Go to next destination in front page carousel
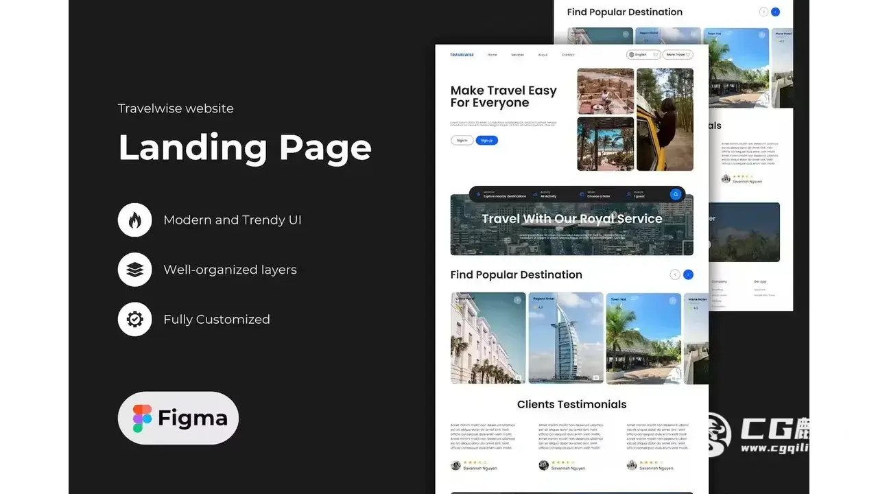This screenshot has width=878, height=494. (688, 274)
